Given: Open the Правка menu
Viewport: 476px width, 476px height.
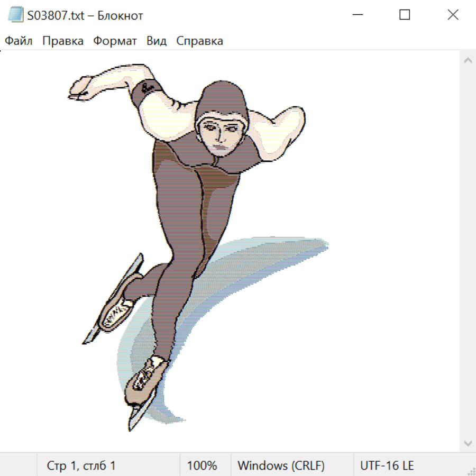Looking at the screenshot, I should (x=62, y=41).
